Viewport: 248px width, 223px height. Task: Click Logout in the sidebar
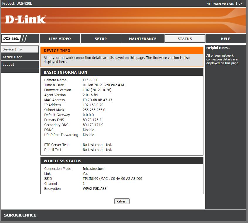20,65
